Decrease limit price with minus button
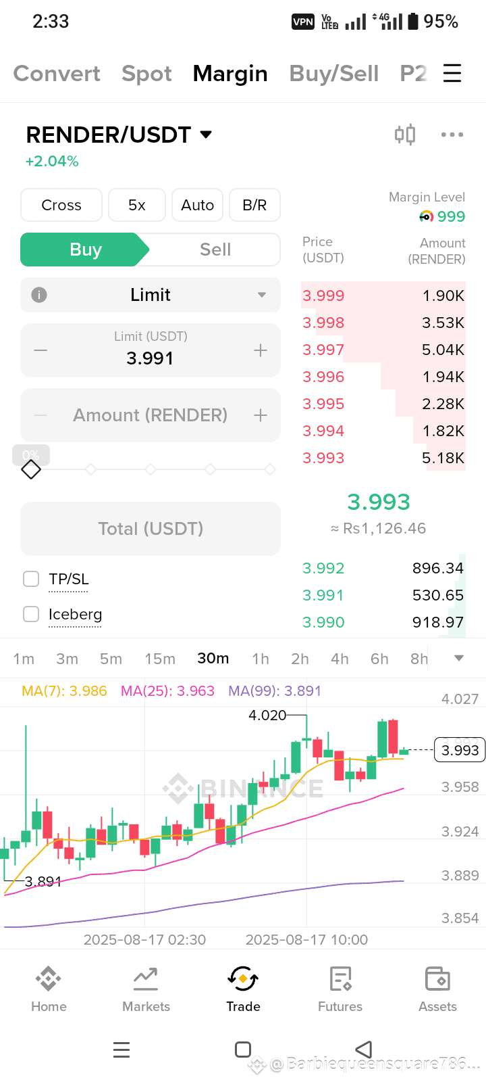 (40, 350)
